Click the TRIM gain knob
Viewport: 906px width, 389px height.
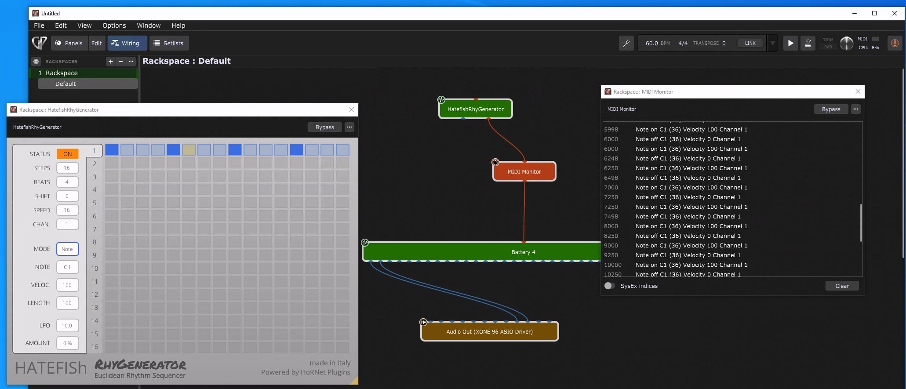click(846, 43)
